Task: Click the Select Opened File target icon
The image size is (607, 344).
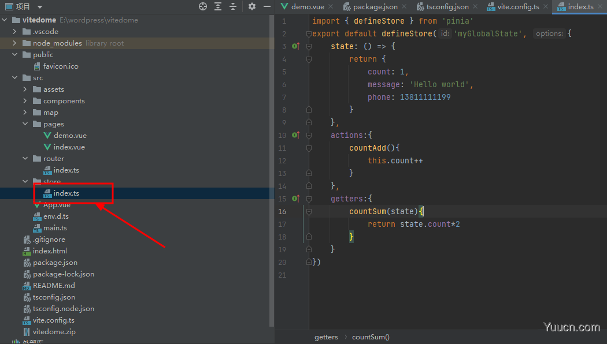Action: coord(203,6)
